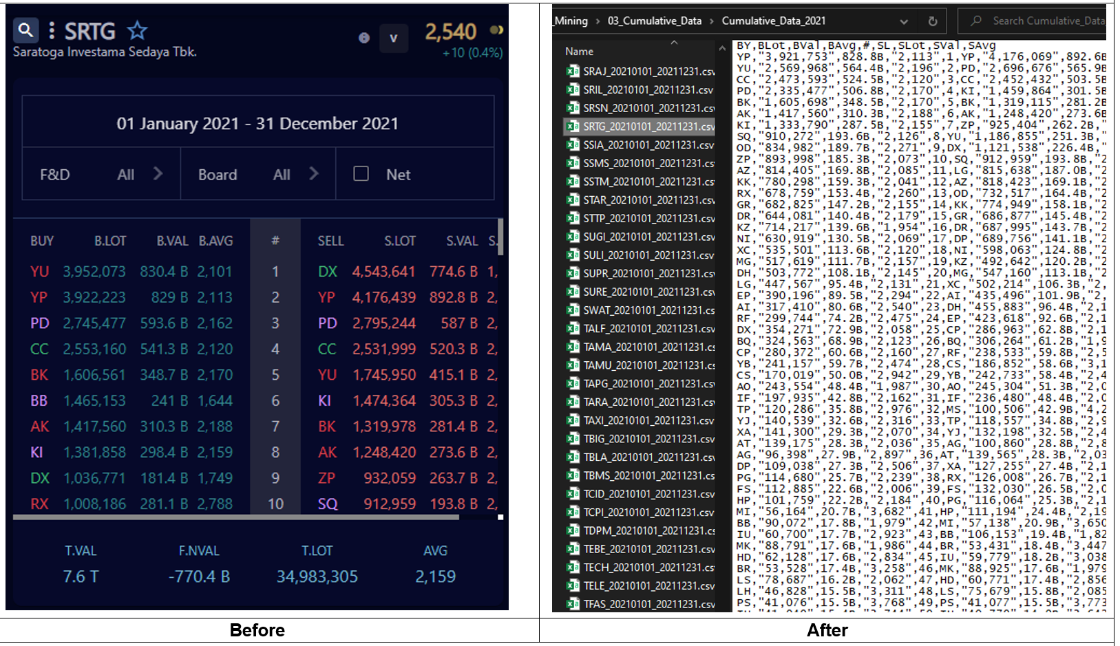The image size is (1120, 646).
Task: Select the SSMS_20210101_20211231.csv file icon
Action: (573, 163)
